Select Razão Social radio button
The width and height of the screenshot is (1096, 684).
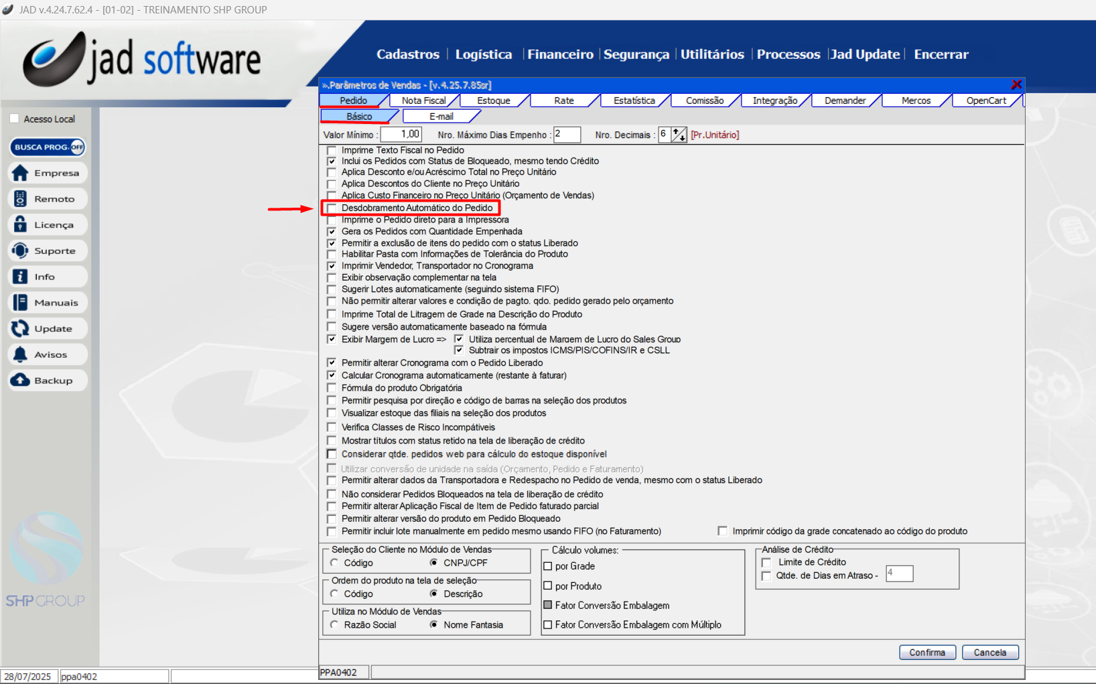334,625
